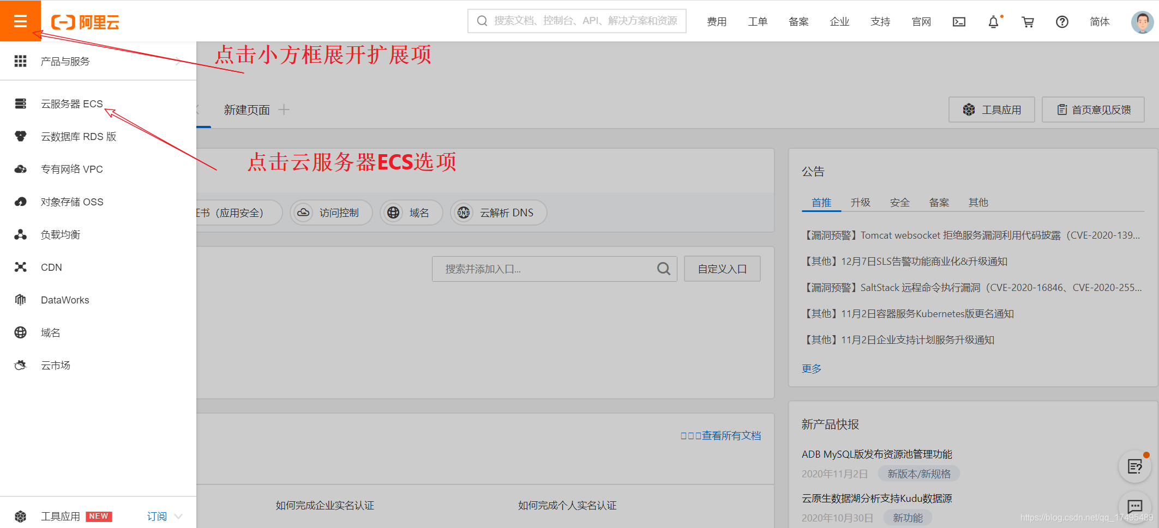Image resolution: width=1159 pixels, height=528 pixels.
Task: Switch to 备案 announcement tab
Action: [x=939, y=202]
